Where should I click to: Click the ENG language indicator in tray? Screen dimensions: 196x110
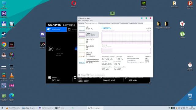[187, 108]
